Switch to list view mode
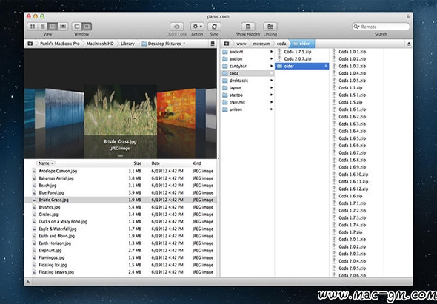The width and height of the screenshot is (437, 304). [43, 27]
